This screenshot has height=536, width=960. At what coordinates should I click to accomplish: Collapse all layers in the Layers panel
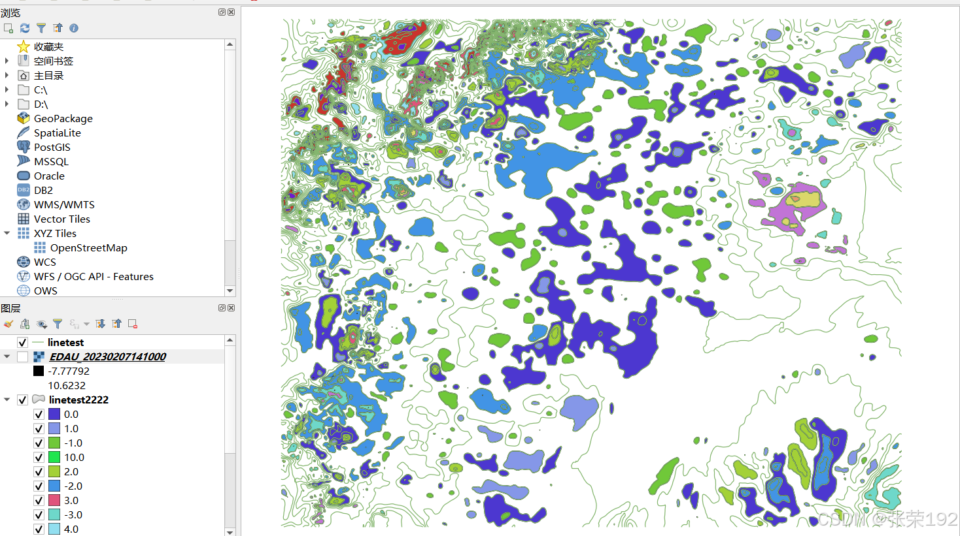coord(116,323)
